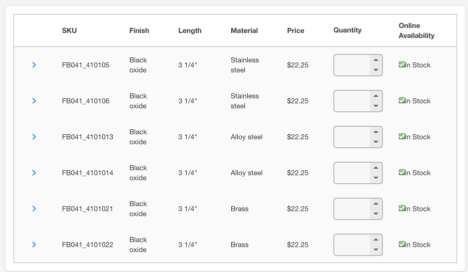Expand details of FB041_4101013 row
The height and width of the screenshot is (272, 468).
pyautogui.click(x=34, y=137)
